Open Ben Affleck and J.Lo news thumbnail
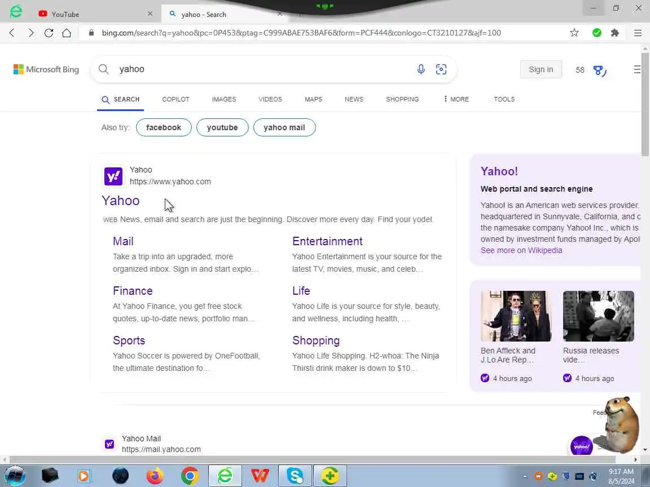650x487 pixels. click(x=516, y=316)
